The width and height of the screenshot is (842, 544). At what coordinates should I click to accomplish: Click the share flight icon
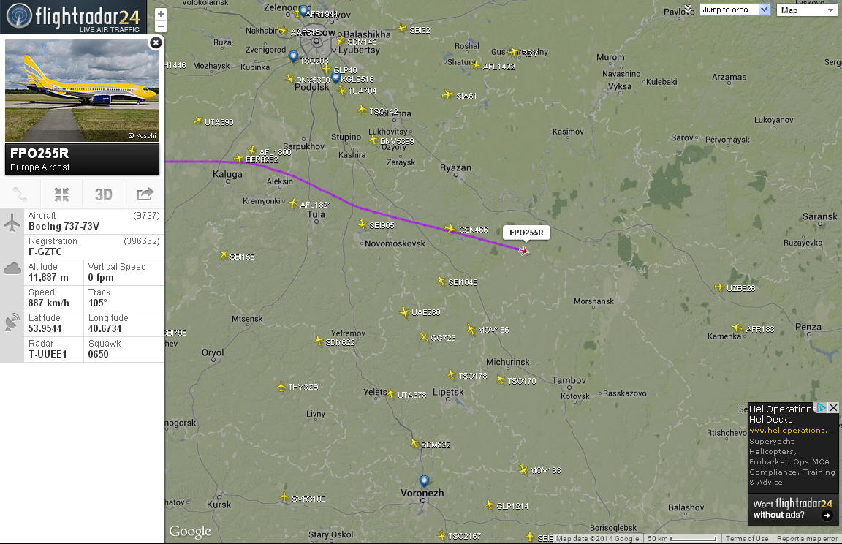[x=145, y=194]
